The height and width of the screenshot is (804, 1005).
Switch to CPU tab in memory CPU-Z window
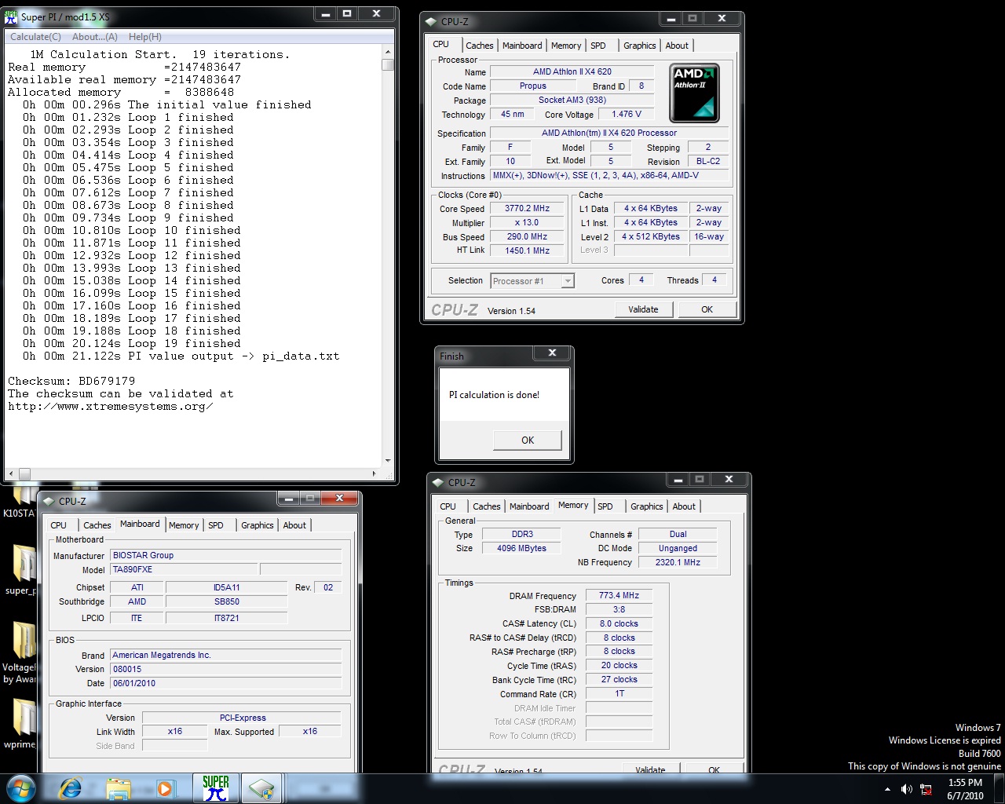coord(448,506)
